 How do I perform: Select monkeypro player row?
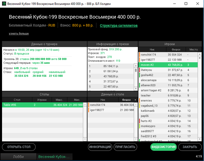point(168,126)
